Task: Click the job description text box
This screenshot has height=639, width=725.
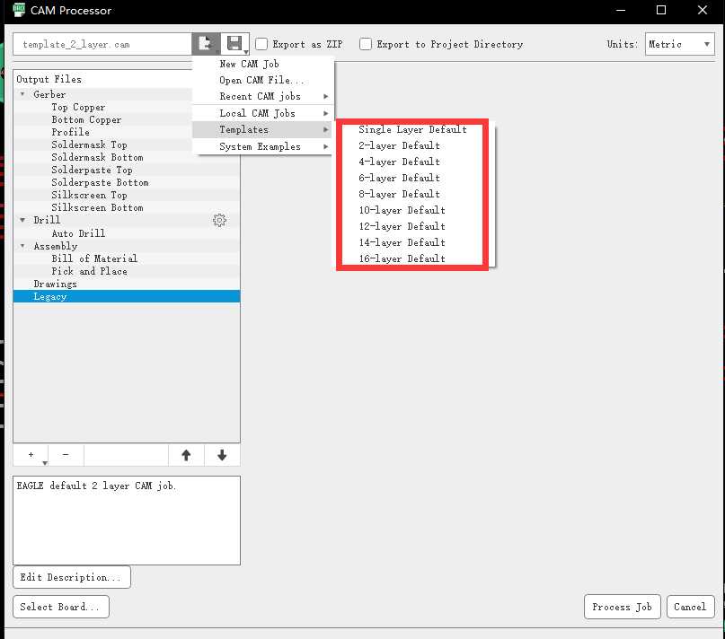Action: [127, 521]
